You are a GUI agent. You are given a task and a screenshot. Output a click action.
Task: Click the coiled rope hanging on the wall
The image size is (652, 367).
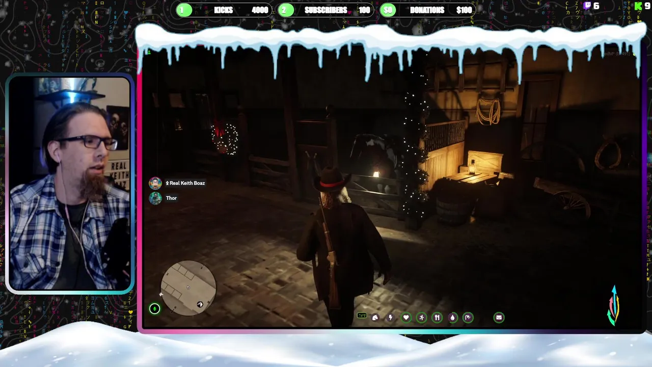[487, 111]
